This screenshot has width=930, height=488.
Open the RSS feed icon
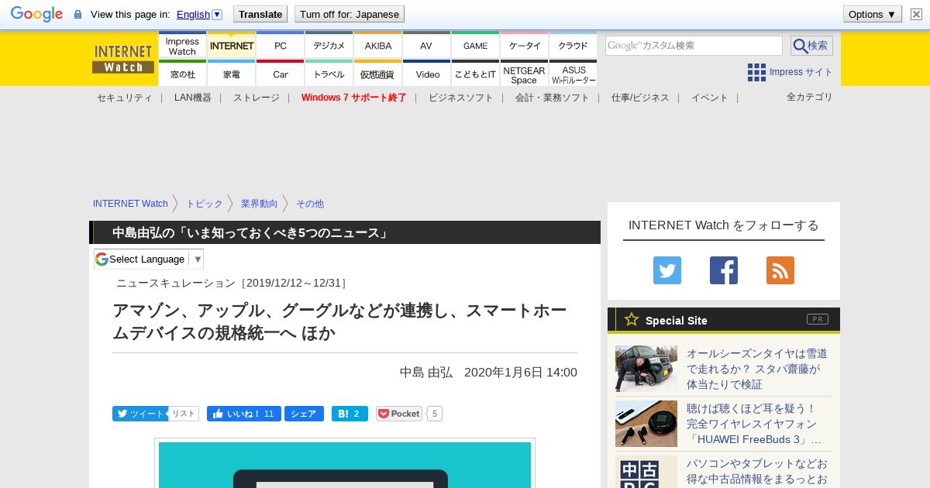click(x=780, y=270)
